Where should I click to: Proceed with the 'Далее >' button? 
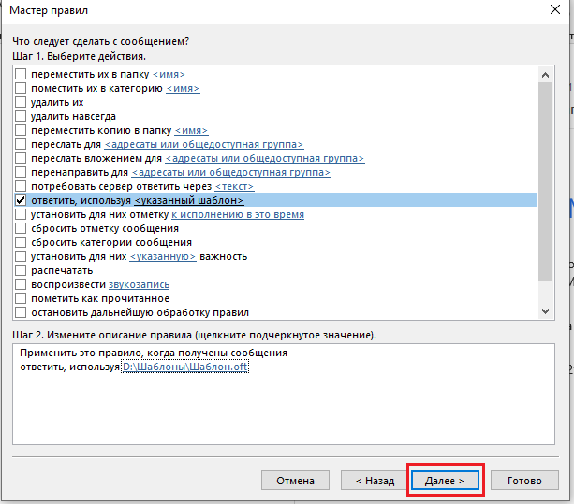coord(445,481)
